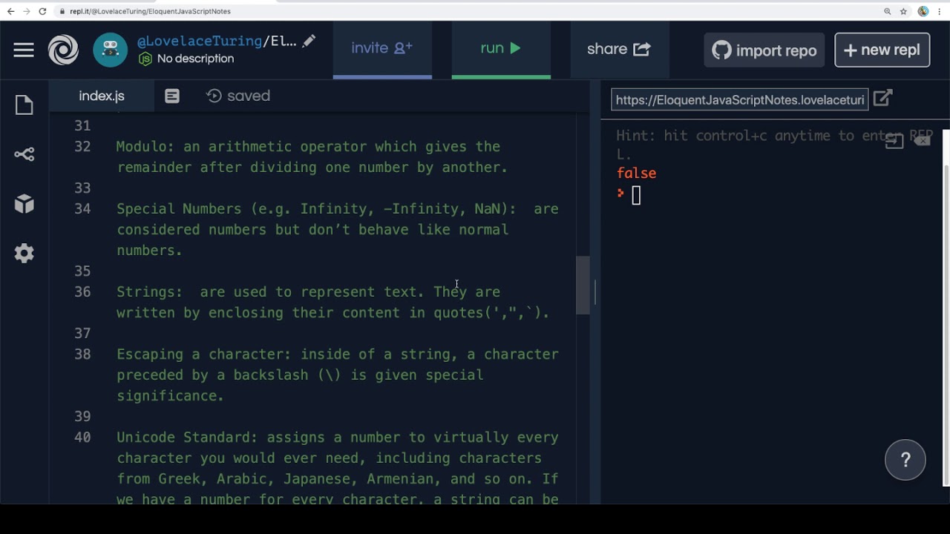
Task: Go back in the browser
Action: coord(10,11)
